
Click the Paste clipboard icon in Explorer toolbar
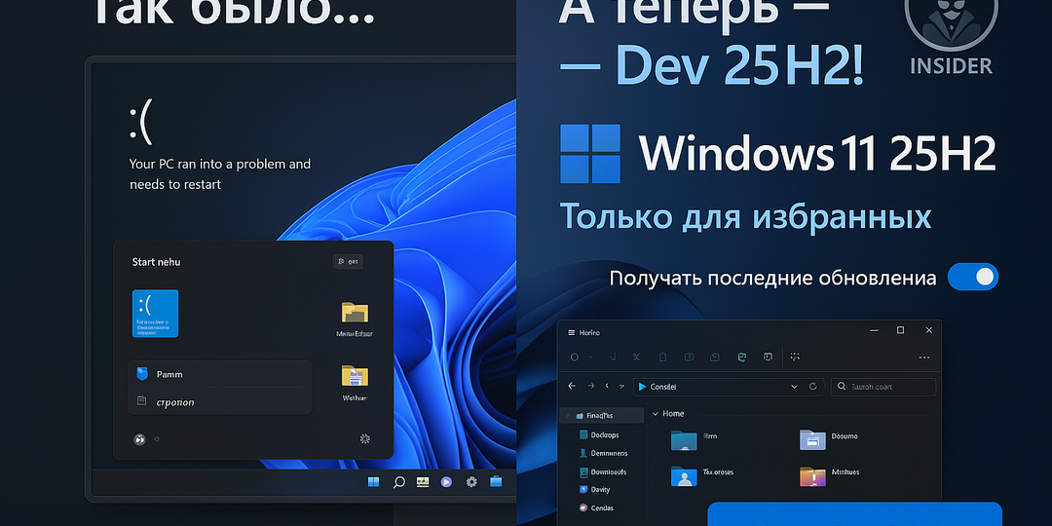(x=662, y=357)
